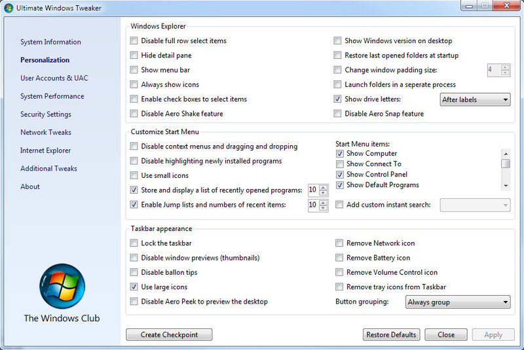Uncheck Use large icons for taskbar

click(134, 287)
